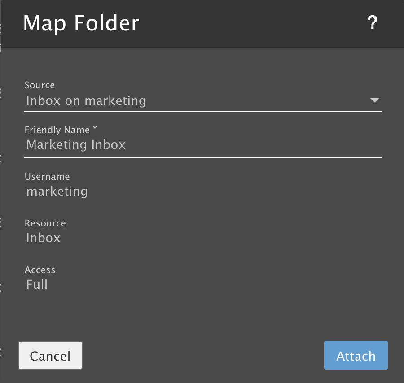Image resolution: width=404 pixels, height=383 pixels.
Task: Click the empty dialog area between Cancel and Attach
Action: pos(202,356)
